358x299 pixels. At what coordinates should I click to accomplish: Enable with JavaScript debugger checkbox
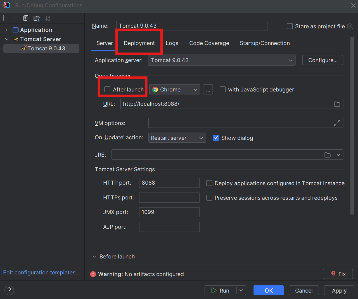point(223,90)
